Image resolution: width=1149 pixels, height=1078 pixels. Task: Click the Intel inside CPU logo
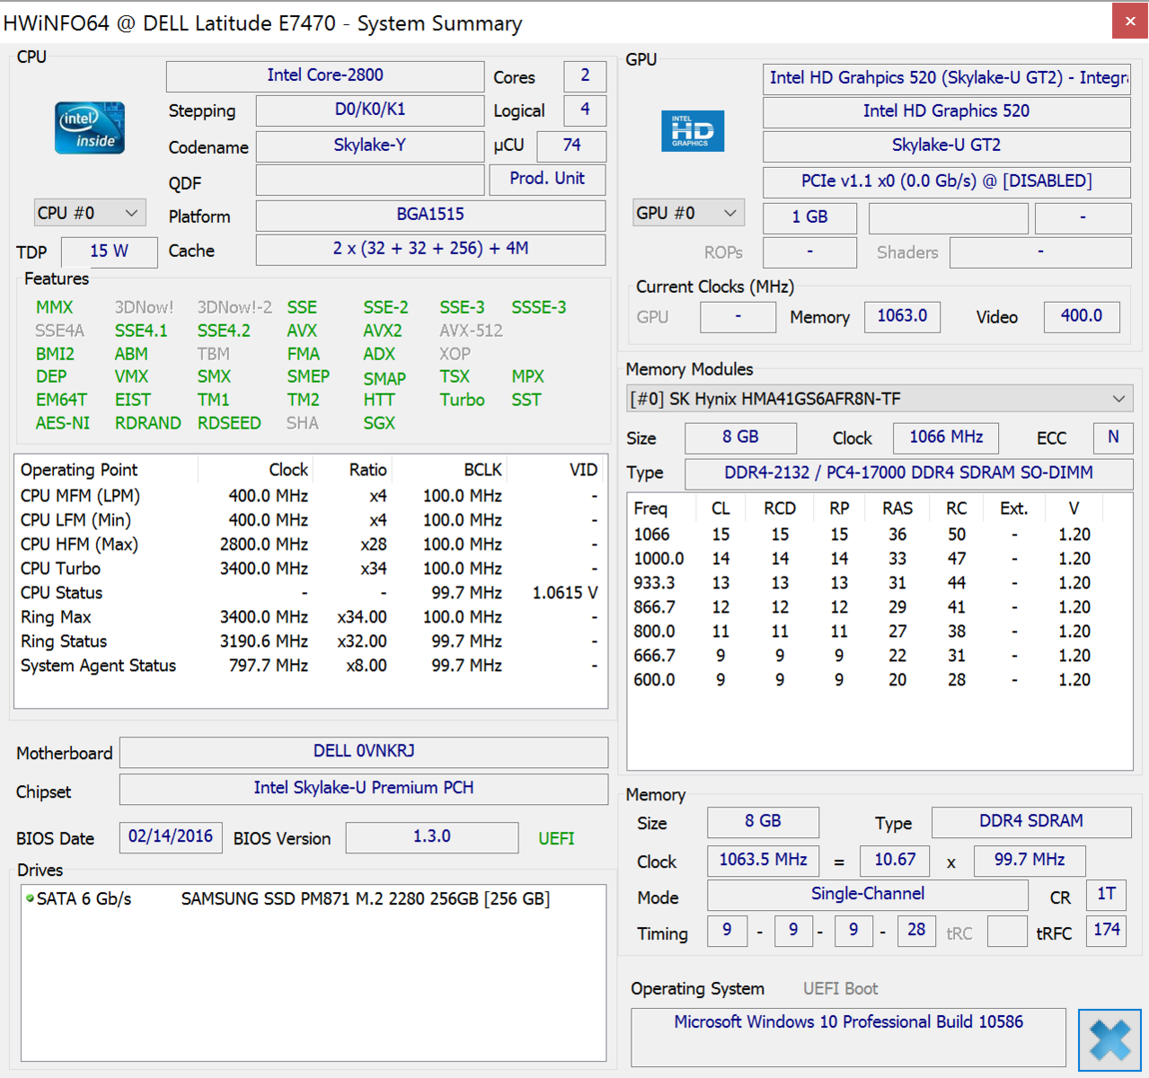[90, 128]
